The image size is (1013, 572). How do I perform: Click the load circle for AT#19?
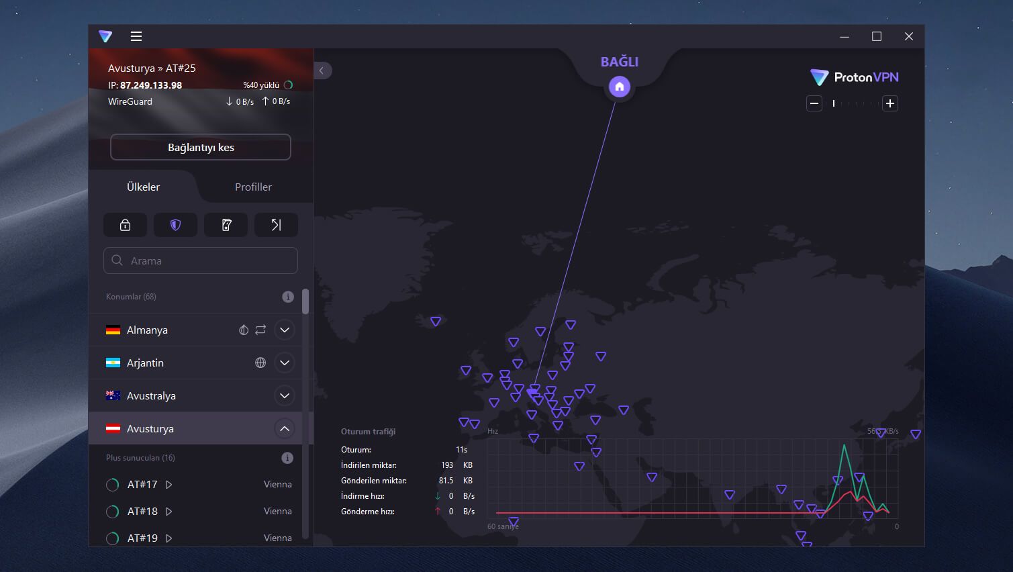(x=113, y=538)
